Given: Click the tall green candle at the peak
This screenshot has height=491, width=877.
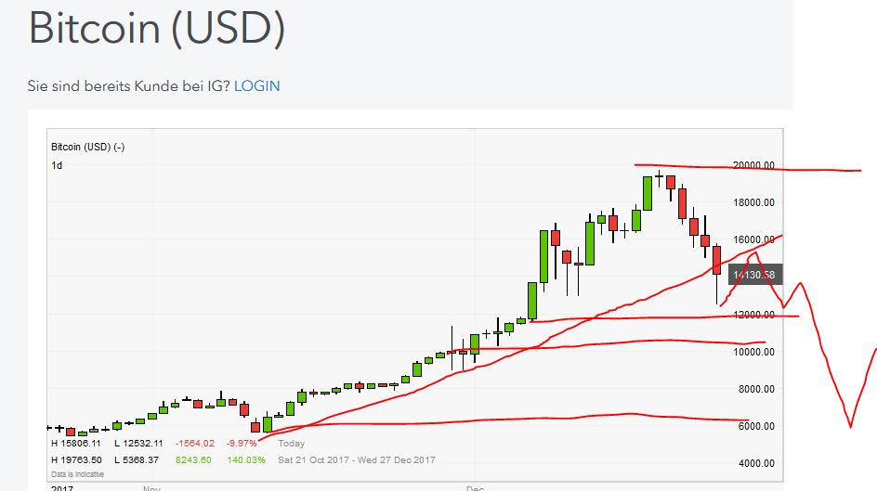Looking at the screenshot, I should pyautogui.click(x=648, y=193).
